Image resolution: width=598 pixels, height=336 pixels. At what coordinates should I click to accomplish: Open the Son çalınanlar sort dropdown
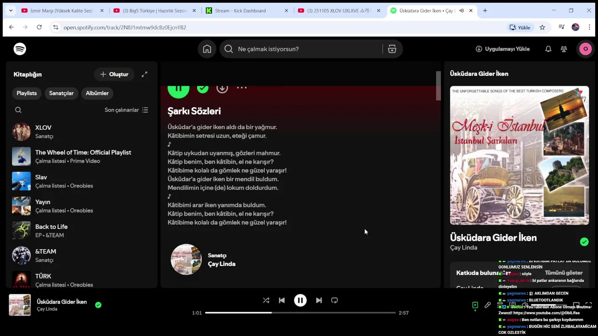tap(126, 110)
